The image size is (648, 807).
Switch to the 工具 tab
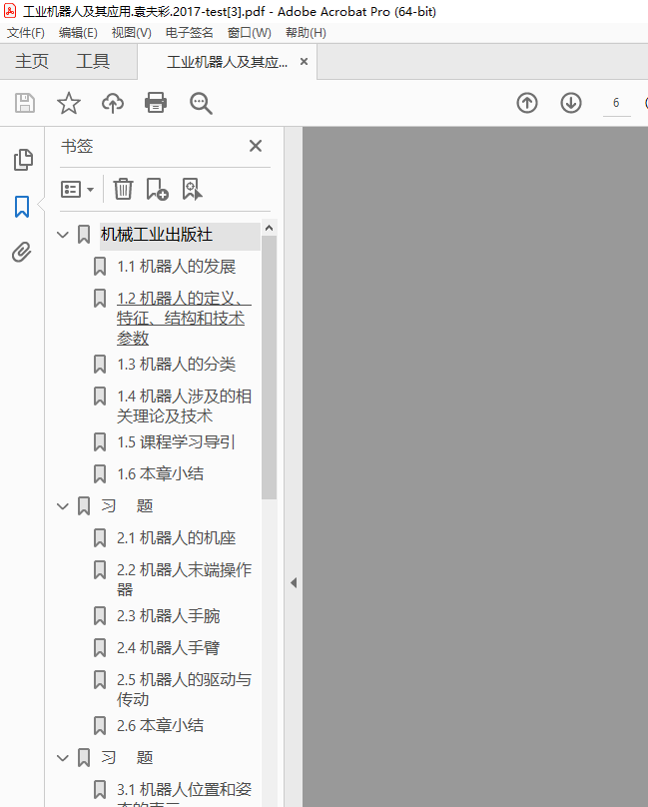pos(93,61)
